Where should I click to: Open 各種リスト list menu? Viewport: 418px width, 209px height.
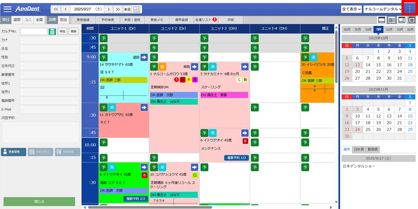pyautogui.click(x=206, y=20)
